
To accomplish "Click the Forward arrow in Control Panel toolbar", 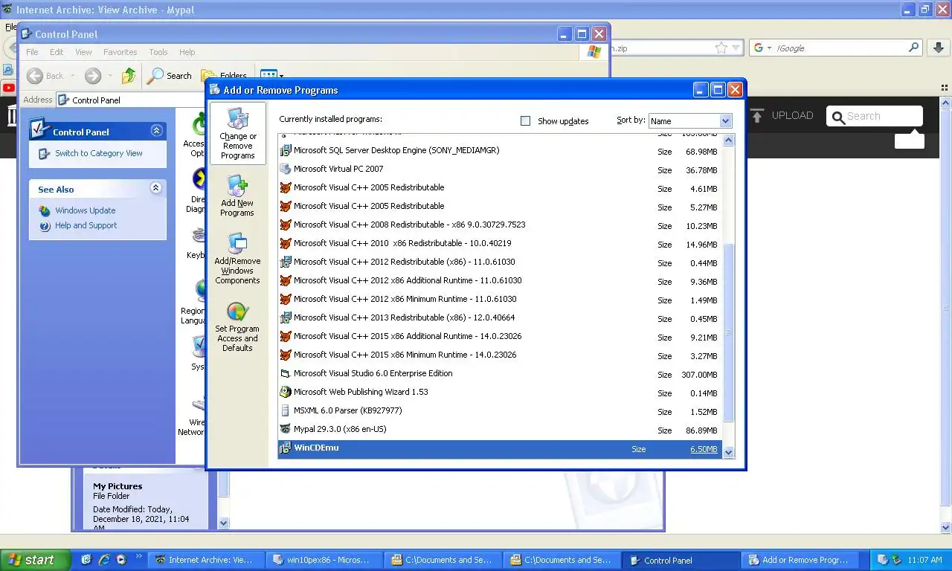I will (x=92, y=75).
